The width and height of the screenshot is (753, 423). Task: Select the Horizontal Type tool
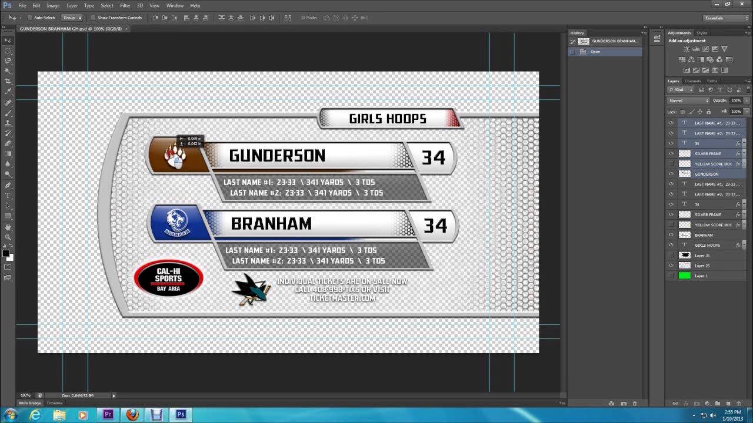click(x=8, y=195)
